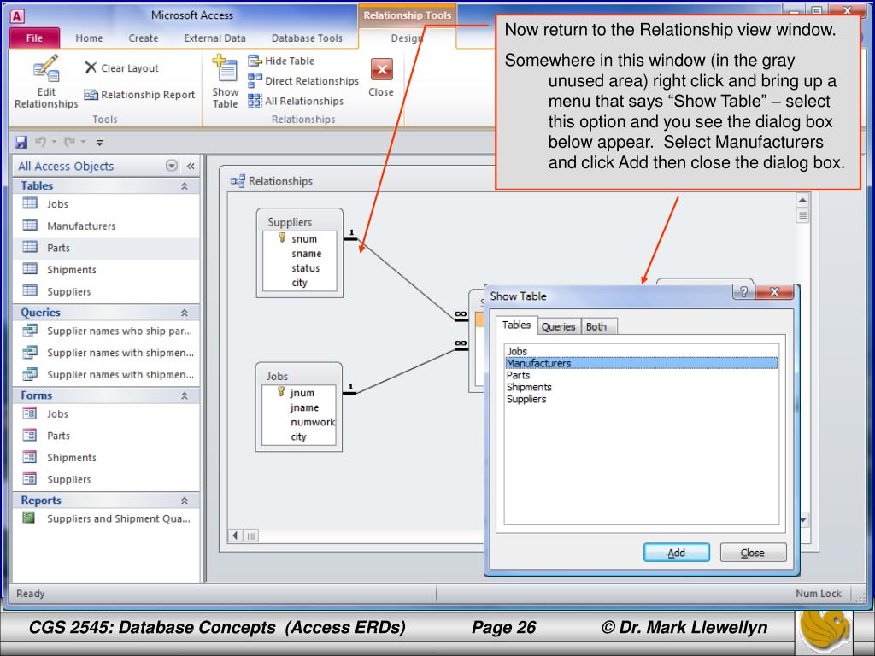Click the Access application icon
The height and width of the screenshot is (656, 875).
(x=17, y=16)
